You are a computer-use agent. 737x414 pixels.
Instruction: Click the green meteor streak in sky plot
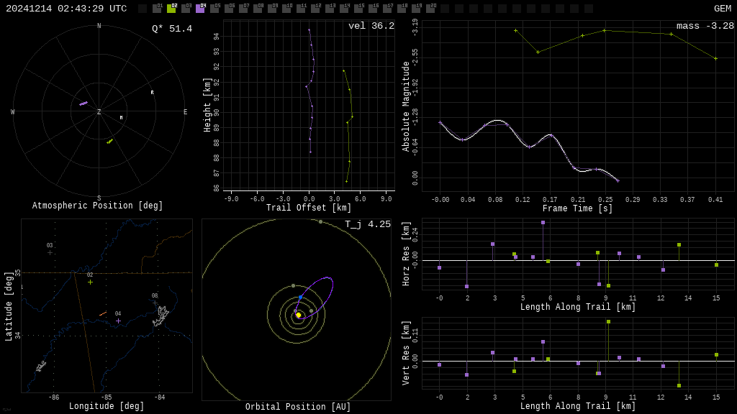coord(110,141)
